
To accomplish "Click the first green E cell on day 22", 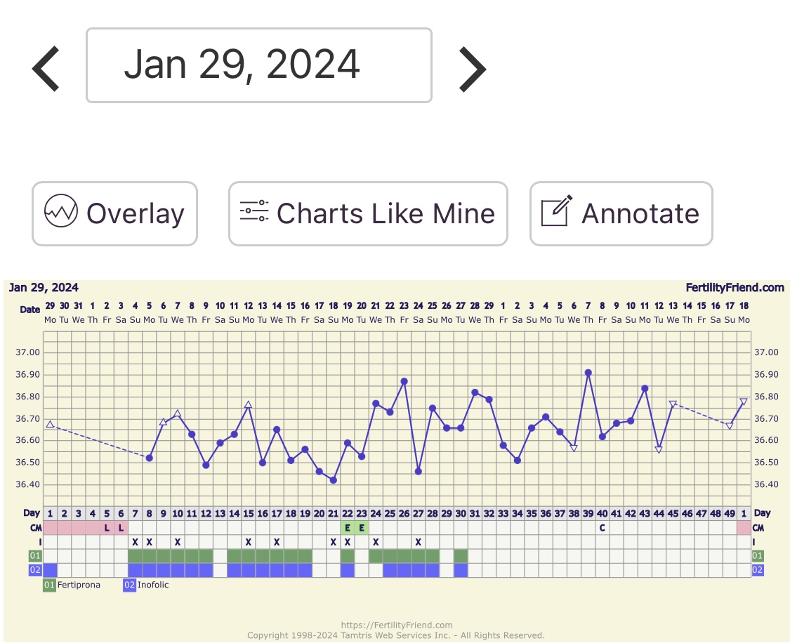I will click(347, 528).
